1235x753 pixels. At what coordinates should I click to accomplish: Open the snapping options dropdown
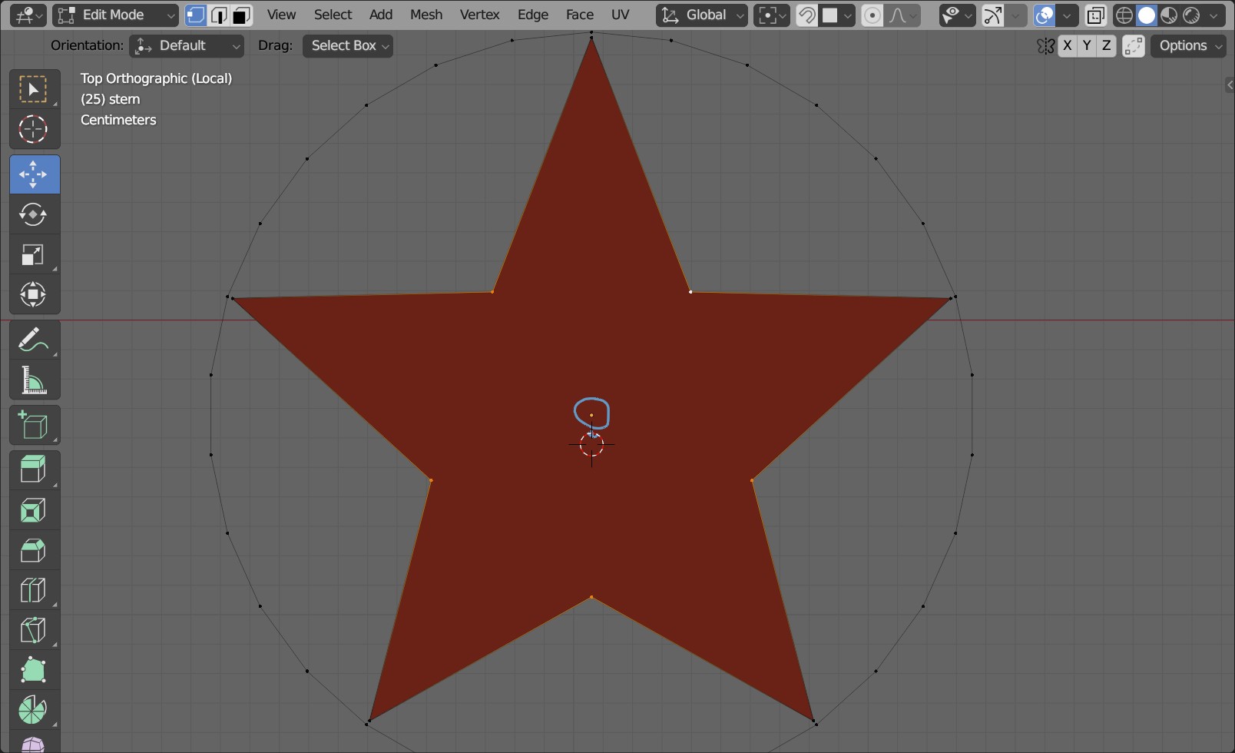tap(837, 15)
